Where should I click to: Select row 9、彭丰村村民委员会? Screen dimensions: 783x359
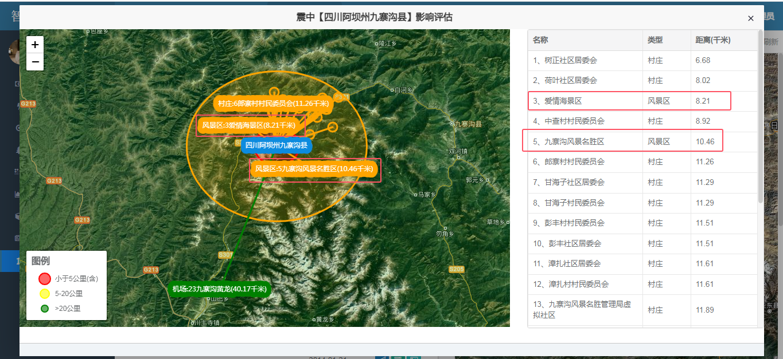coord(642,223)
